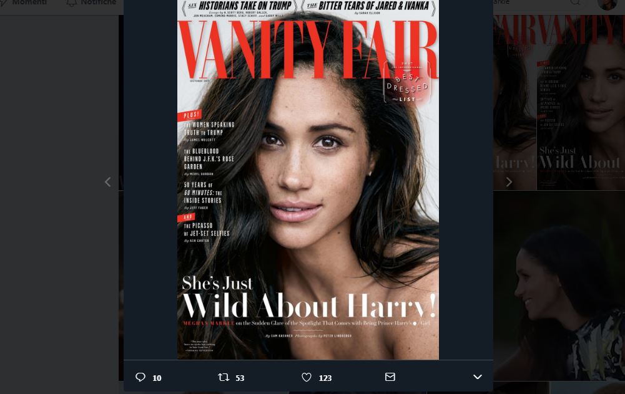The width and height of the screenshot is (625, 394).
Task: Open the profile avatar menu
Action: (x=607, y=4)
